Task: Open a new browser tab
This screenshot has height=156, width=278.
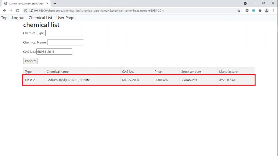Action: (x=55, y=4)
